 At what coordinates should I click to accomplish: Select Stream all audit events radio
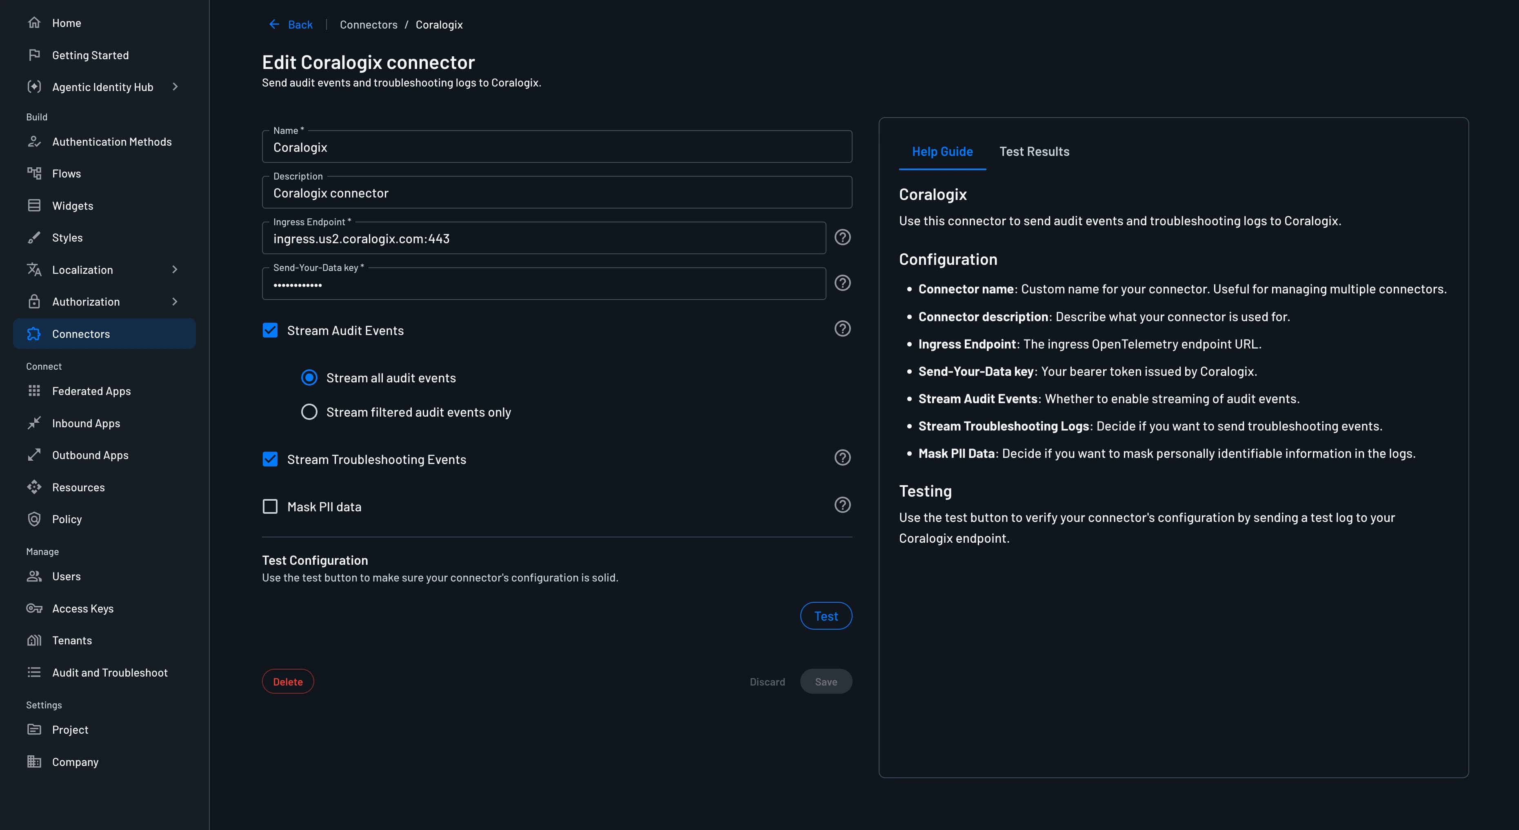click(x=309, y=377)
